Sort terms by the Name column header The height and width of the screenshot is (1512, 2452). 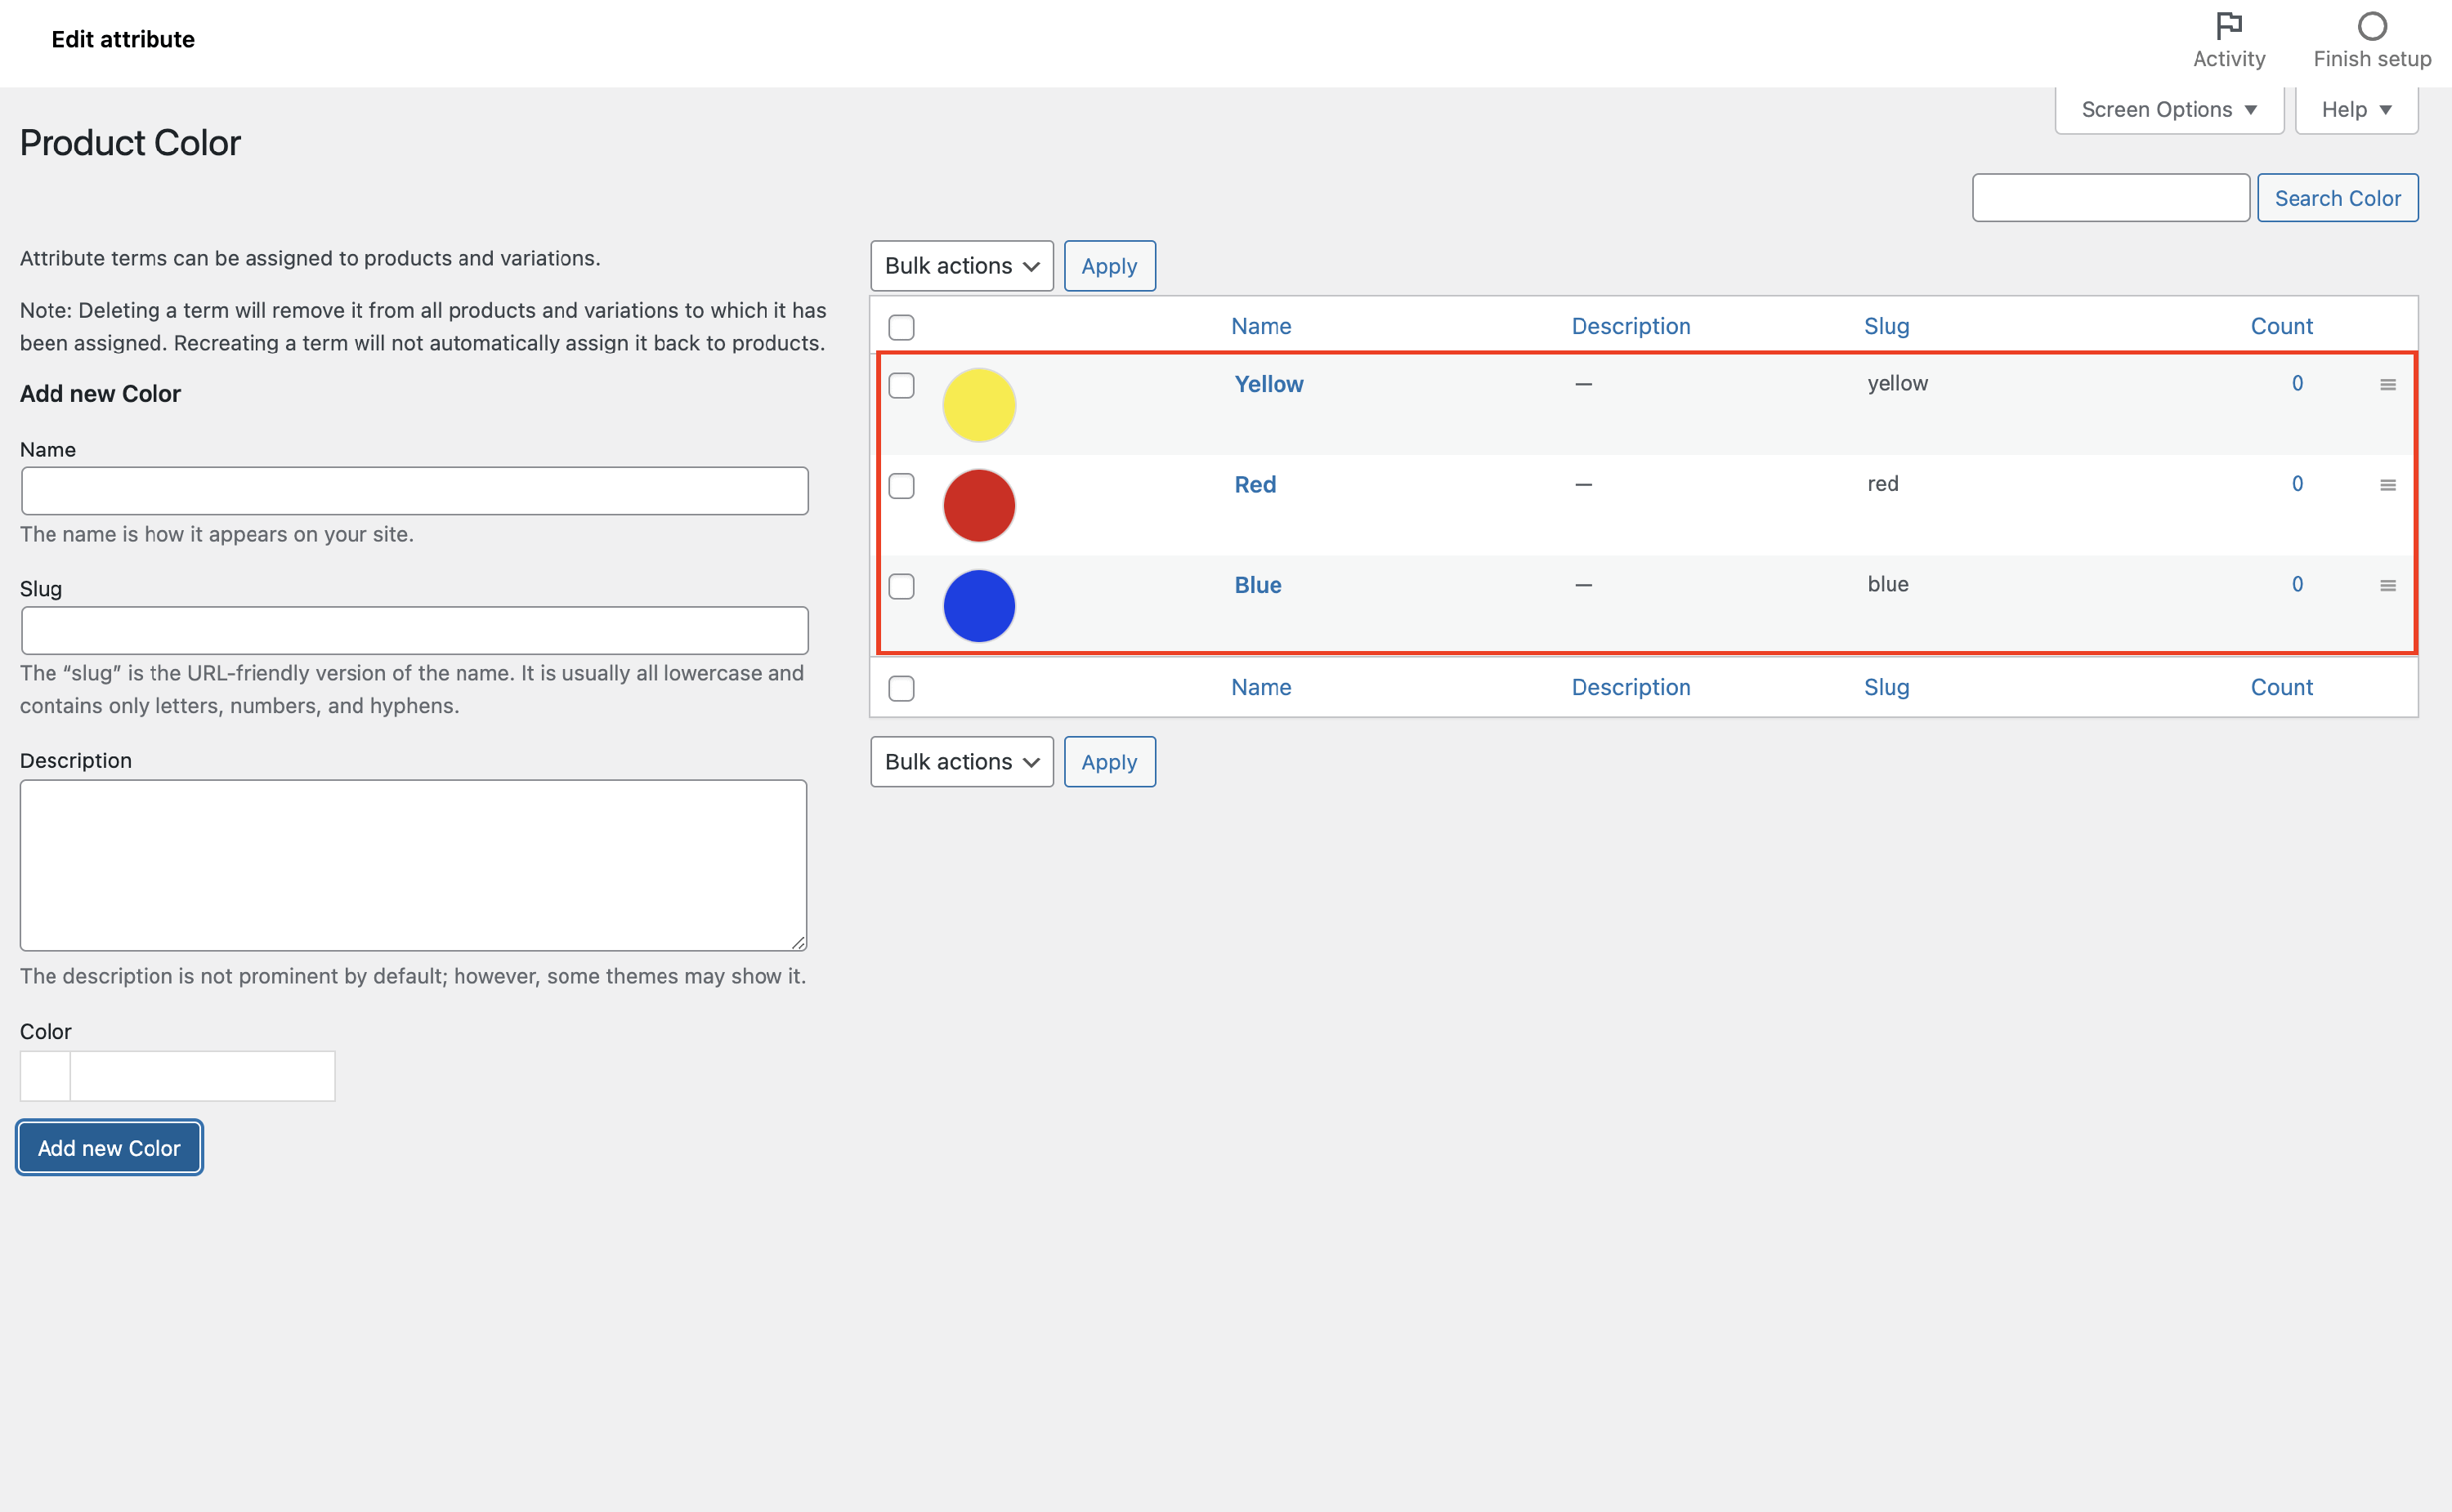click(1260, 326)
